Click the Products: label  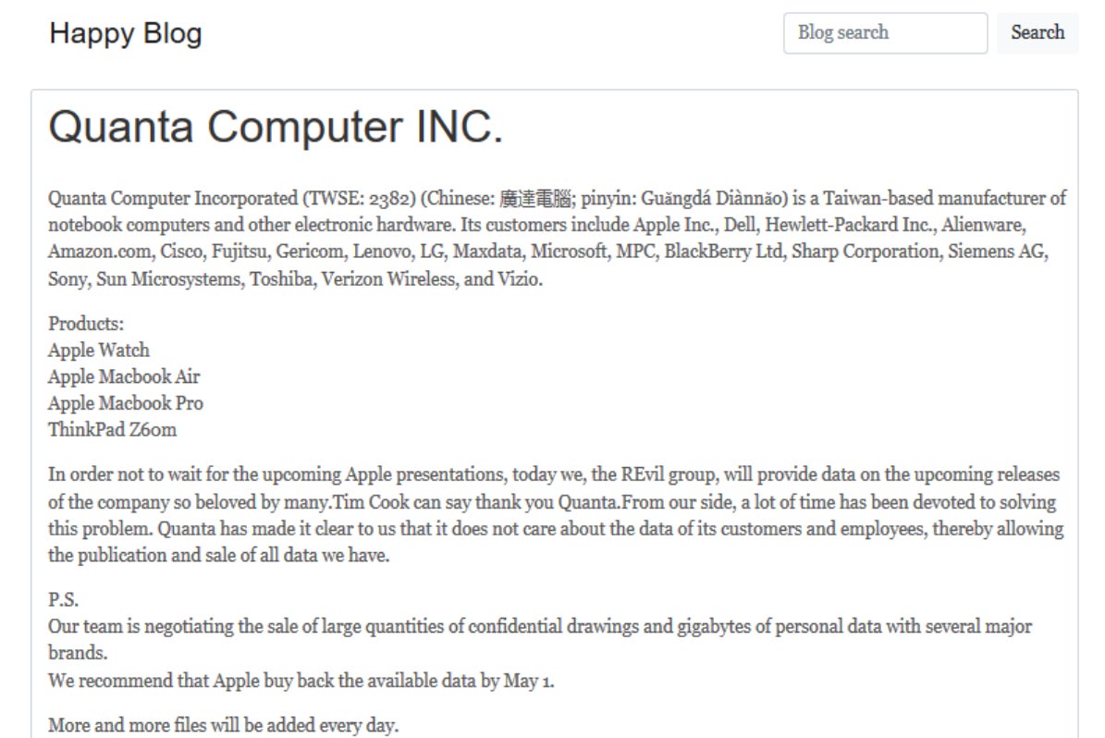[x=86, y=325]
